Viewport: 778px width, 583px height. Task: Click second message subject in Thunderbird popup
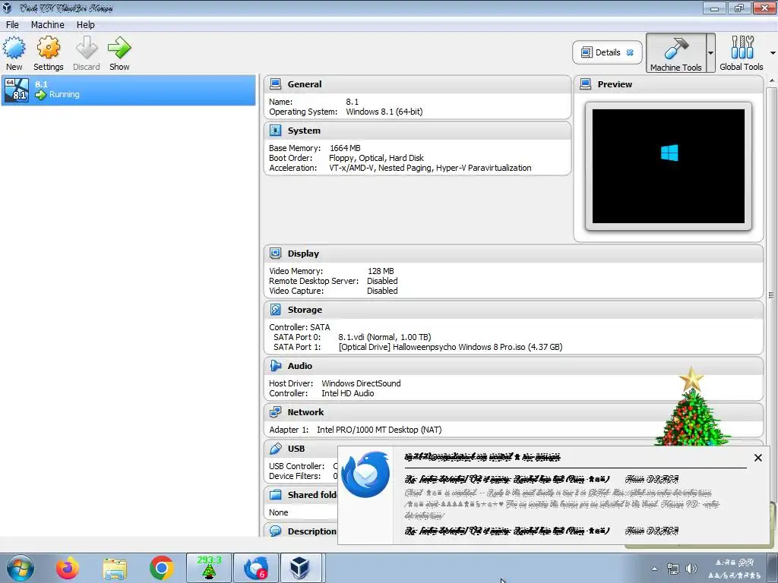[x=507, y=531]
